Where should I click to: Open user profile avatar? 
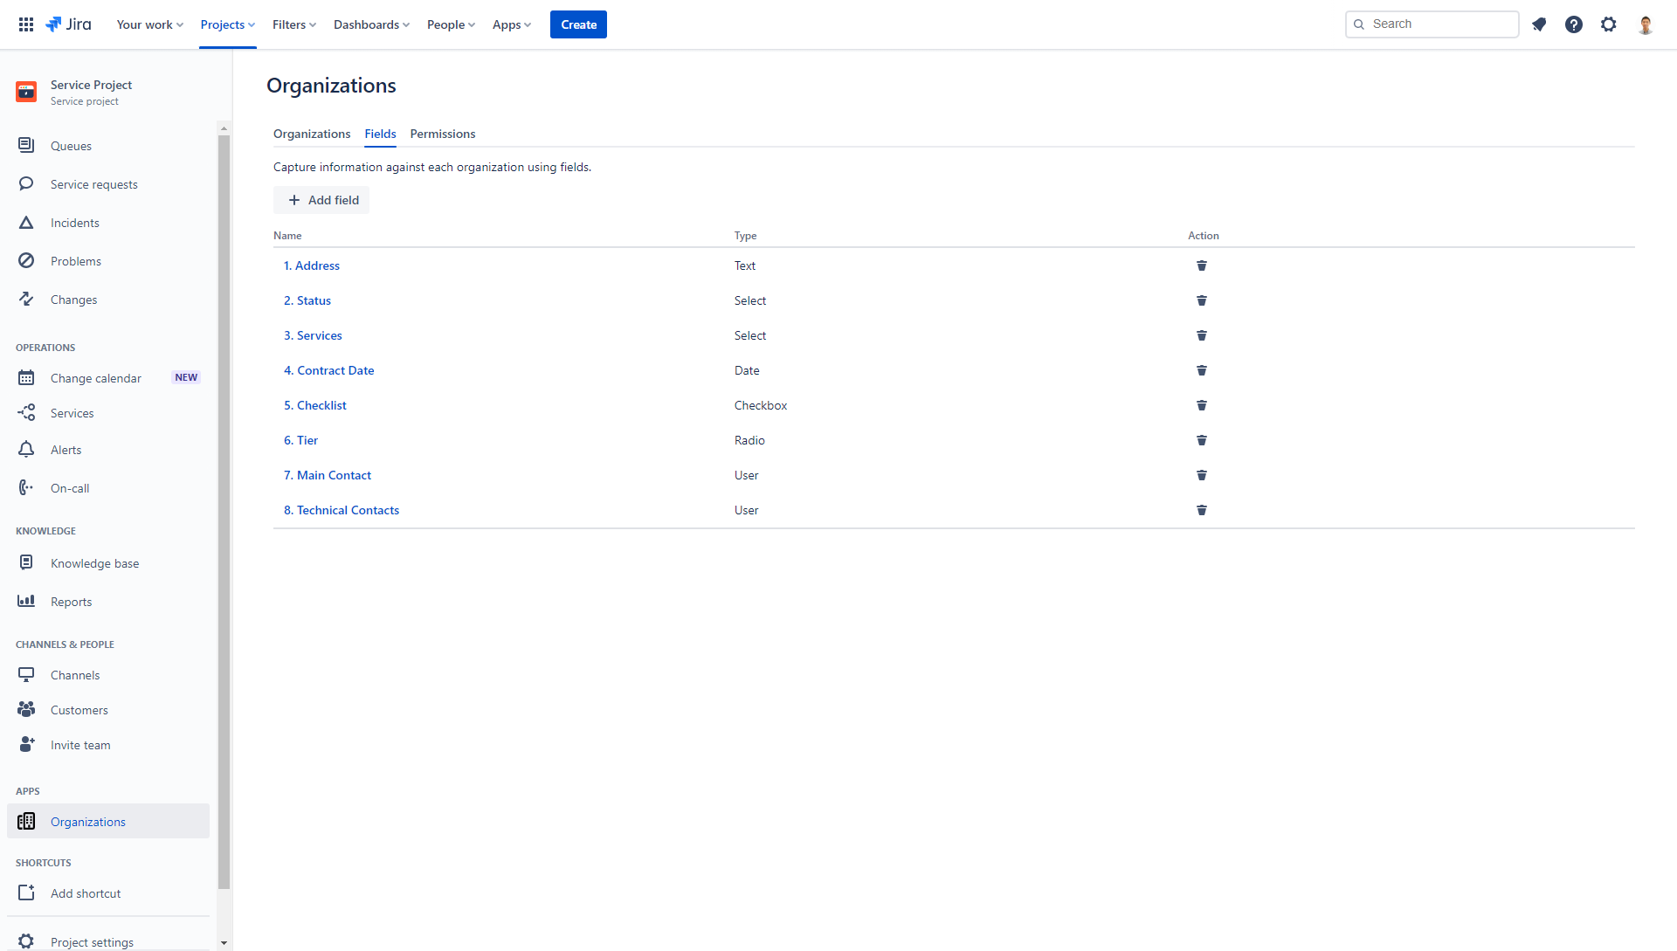click(1645, 24)
